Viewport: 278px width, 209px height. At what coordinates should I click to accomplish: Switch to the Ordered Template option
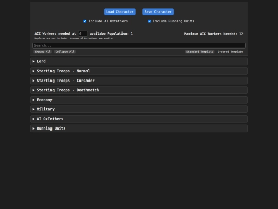point(230,52)
